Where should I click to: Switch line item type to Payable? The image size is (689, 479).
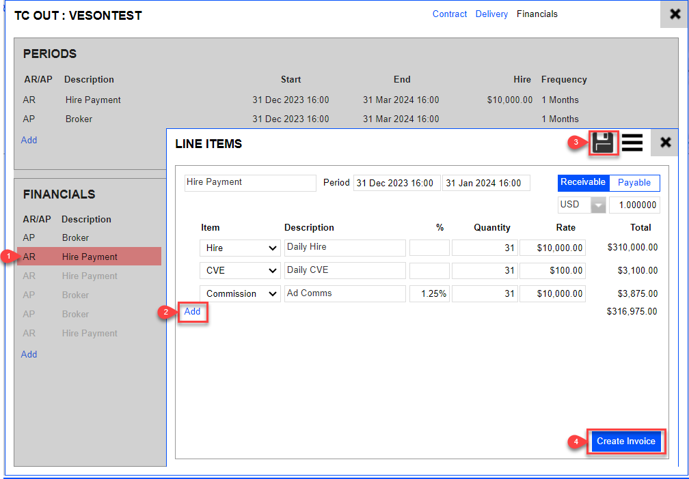634,183
